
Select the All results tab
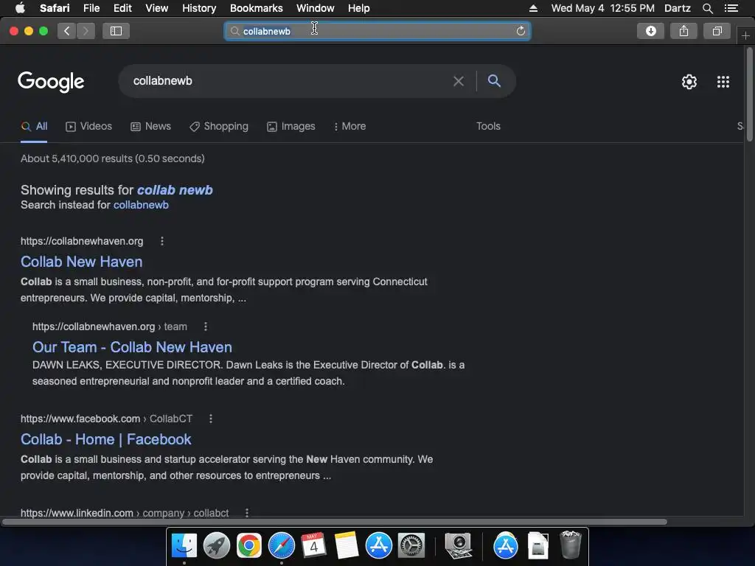point(34,127)
